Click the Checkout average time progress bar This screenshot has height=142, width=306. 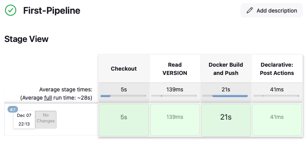[x=123, y=96]
